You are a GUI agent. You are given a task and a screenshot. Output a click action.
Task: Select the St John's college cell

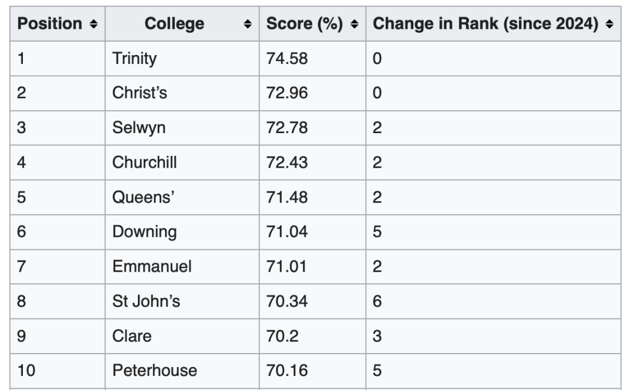(146, 301)
